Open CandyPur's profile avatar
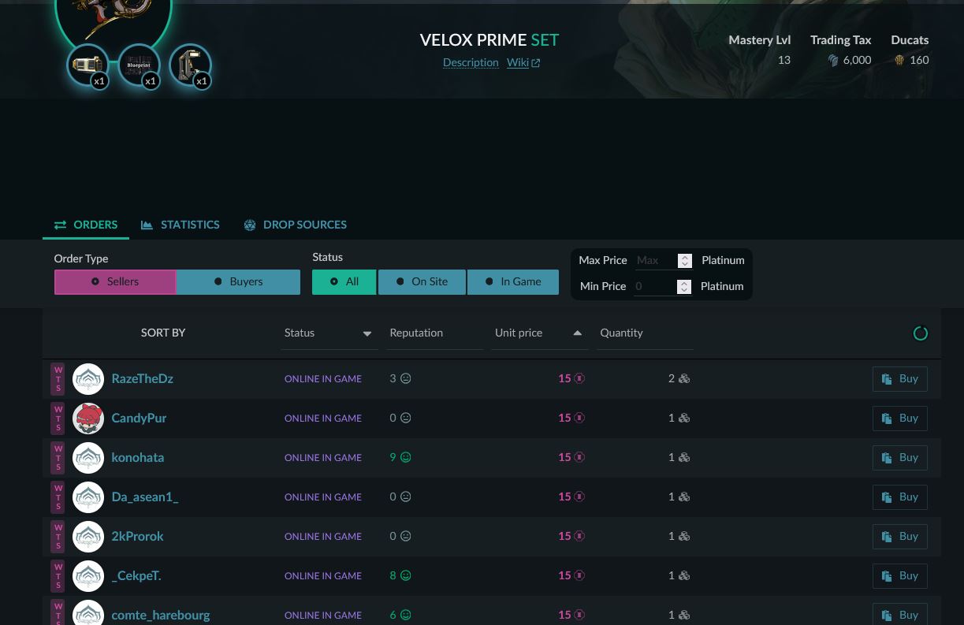Screen dimensions: 964x625 pos(88,419)
